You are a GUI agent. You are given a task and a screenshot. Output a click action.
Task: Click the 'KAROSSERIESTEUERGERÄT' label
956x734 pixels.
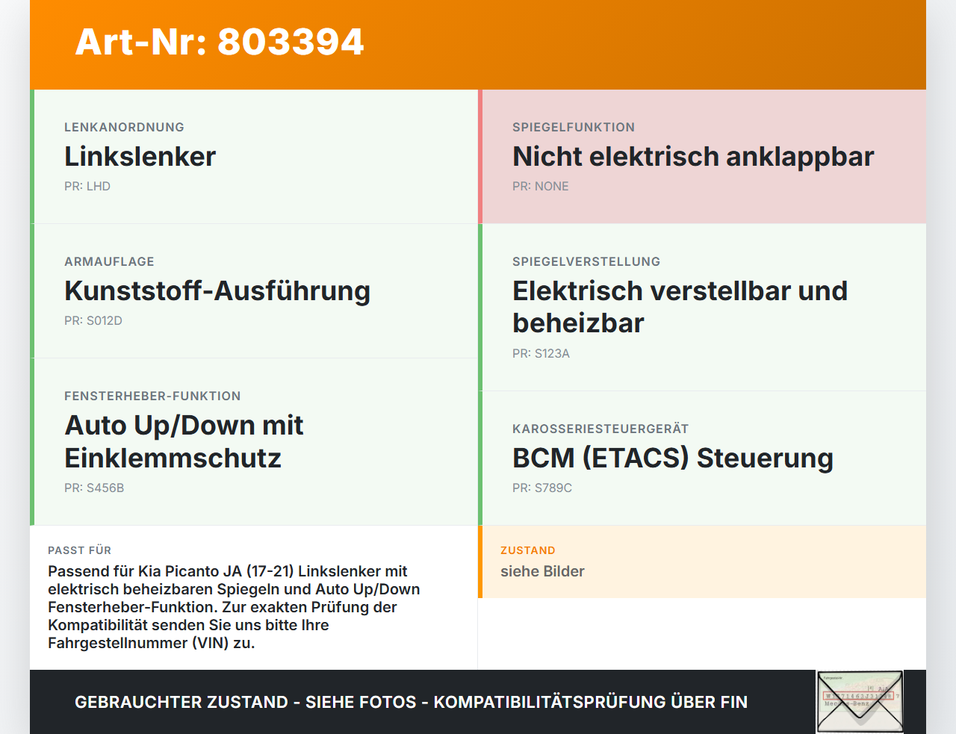(x=600, y=429)
